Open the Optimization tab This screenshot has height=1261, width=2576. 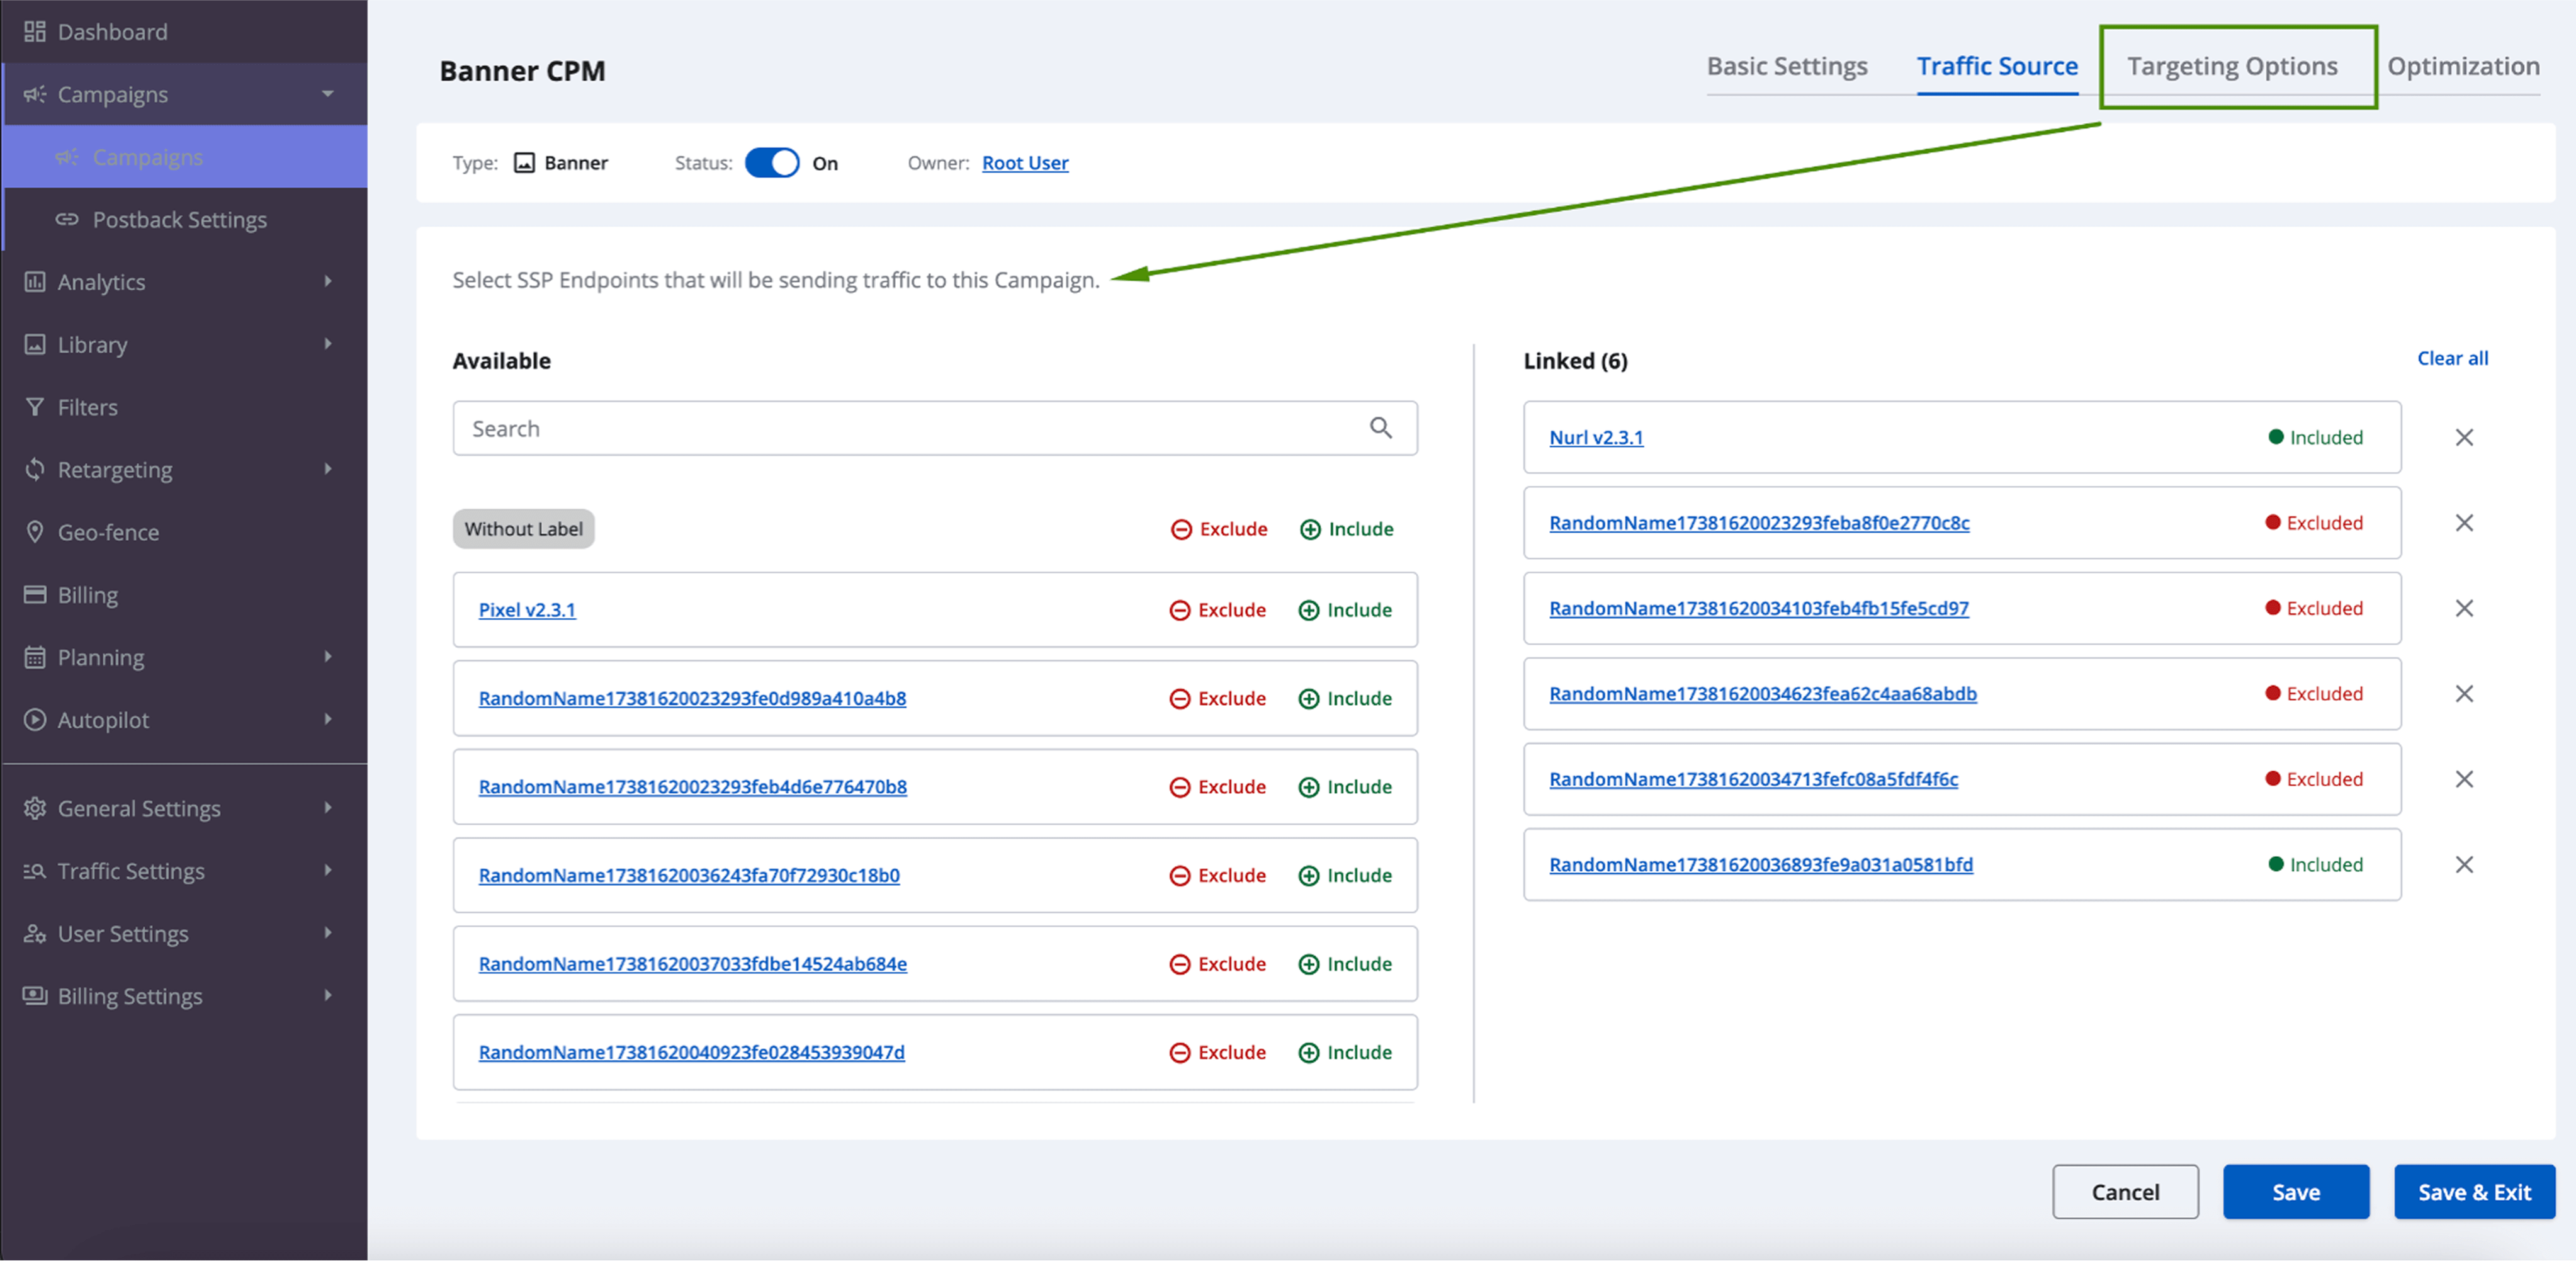[x=2463, y=66]
